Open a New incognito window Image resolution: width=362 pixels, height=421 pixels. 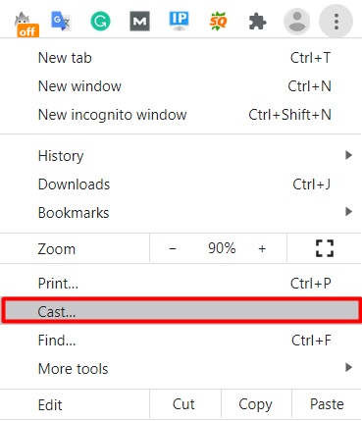181,115
